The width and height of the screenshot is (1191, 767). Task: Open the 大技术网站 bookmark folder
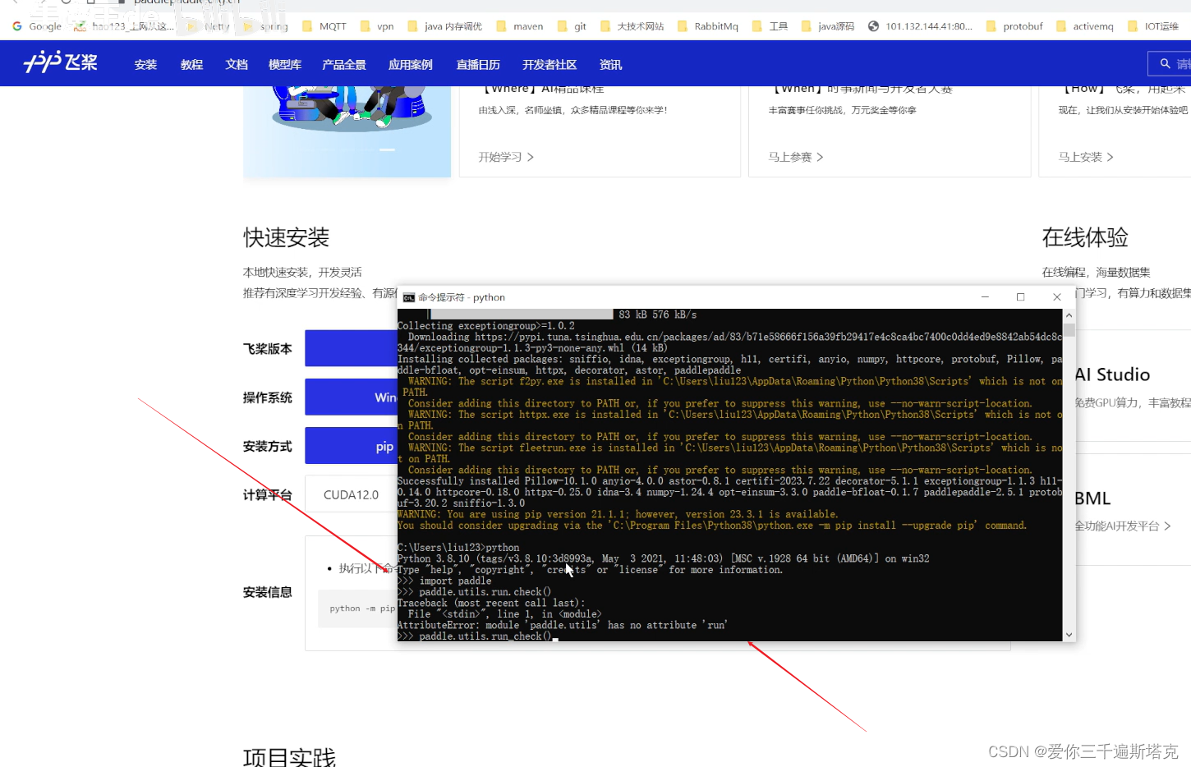(x=641, y=25)
